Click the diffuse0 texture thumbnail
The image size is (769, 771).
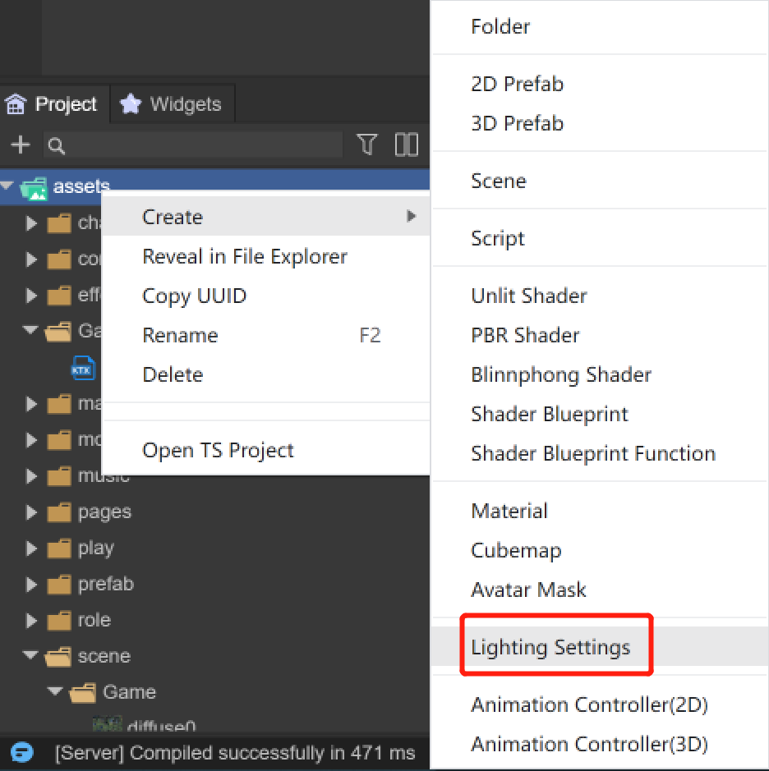108,725
